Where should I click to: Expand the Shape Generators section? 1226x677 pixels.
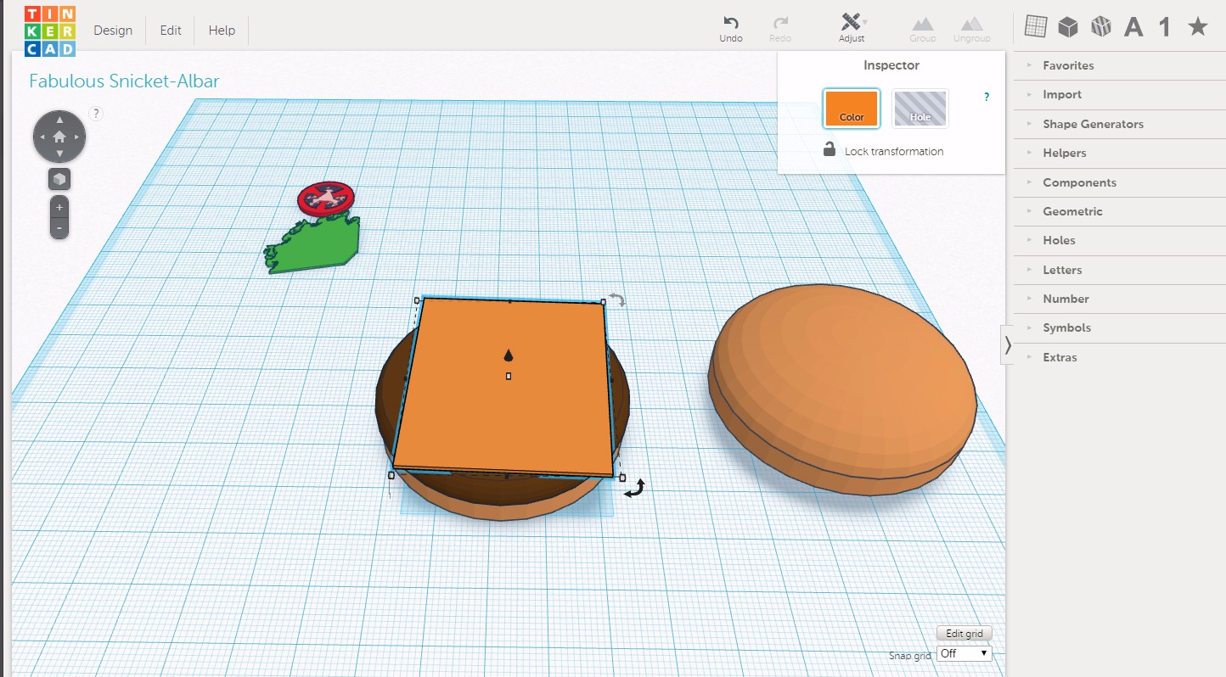point(1120,124)
